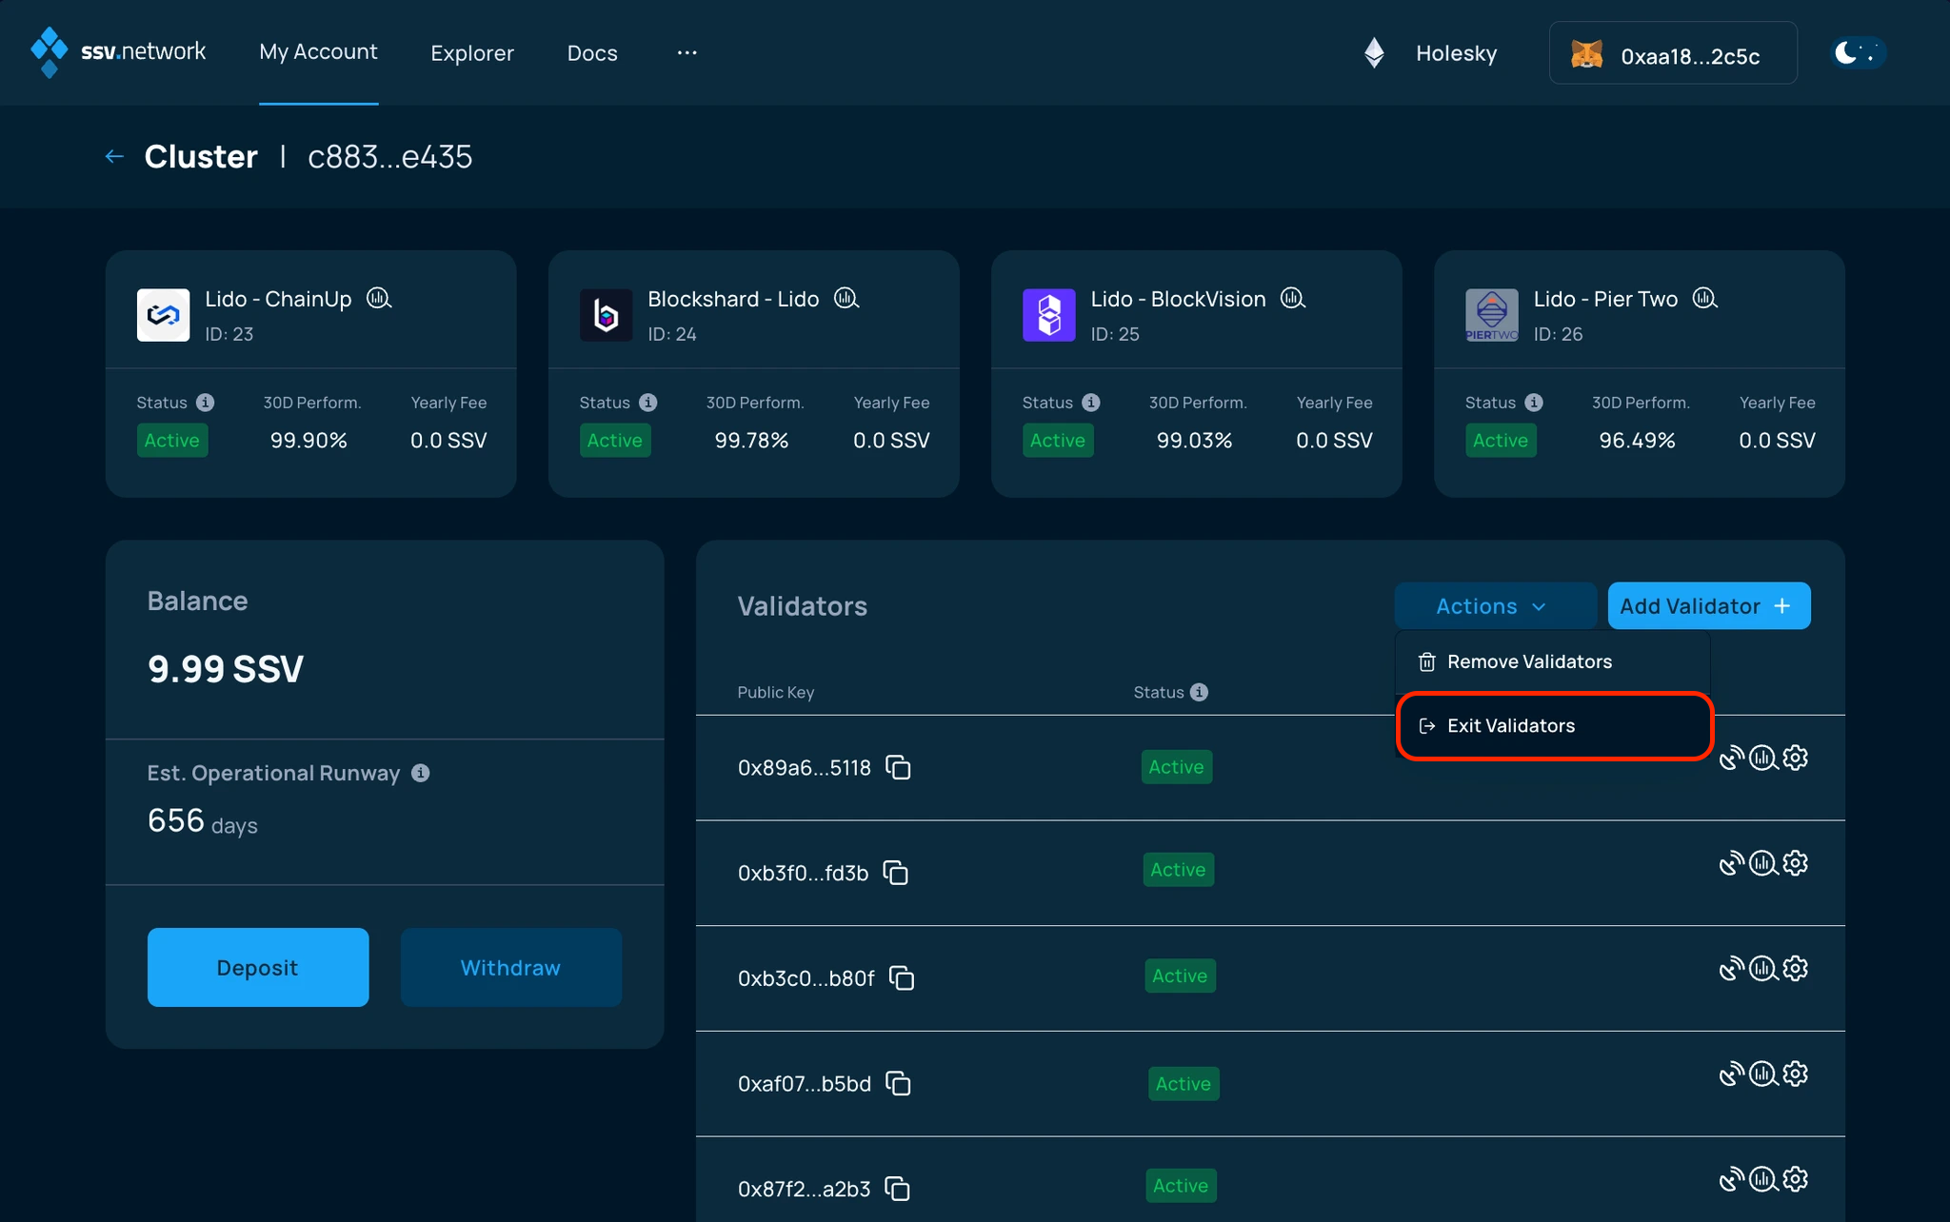Open wallet 0xaa18...2c5c menu
The image size is (1950, 1222).
pos(1673,53)
